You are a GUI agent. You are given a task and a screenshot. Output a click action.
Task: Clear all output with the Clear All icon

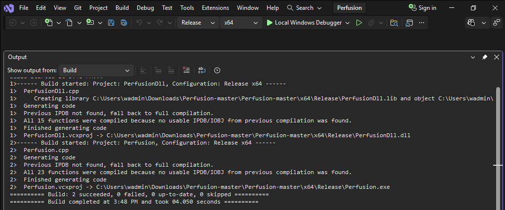pos(186,70)
